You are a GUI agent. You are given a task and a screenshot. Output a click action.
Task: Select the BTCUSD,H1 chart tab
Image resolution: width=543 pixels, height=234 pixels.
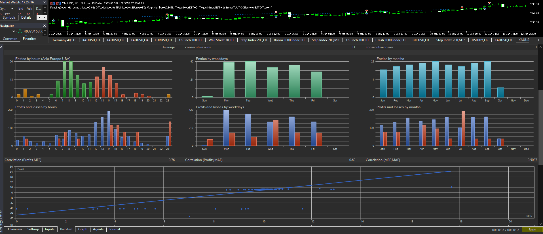click(421, 40)
